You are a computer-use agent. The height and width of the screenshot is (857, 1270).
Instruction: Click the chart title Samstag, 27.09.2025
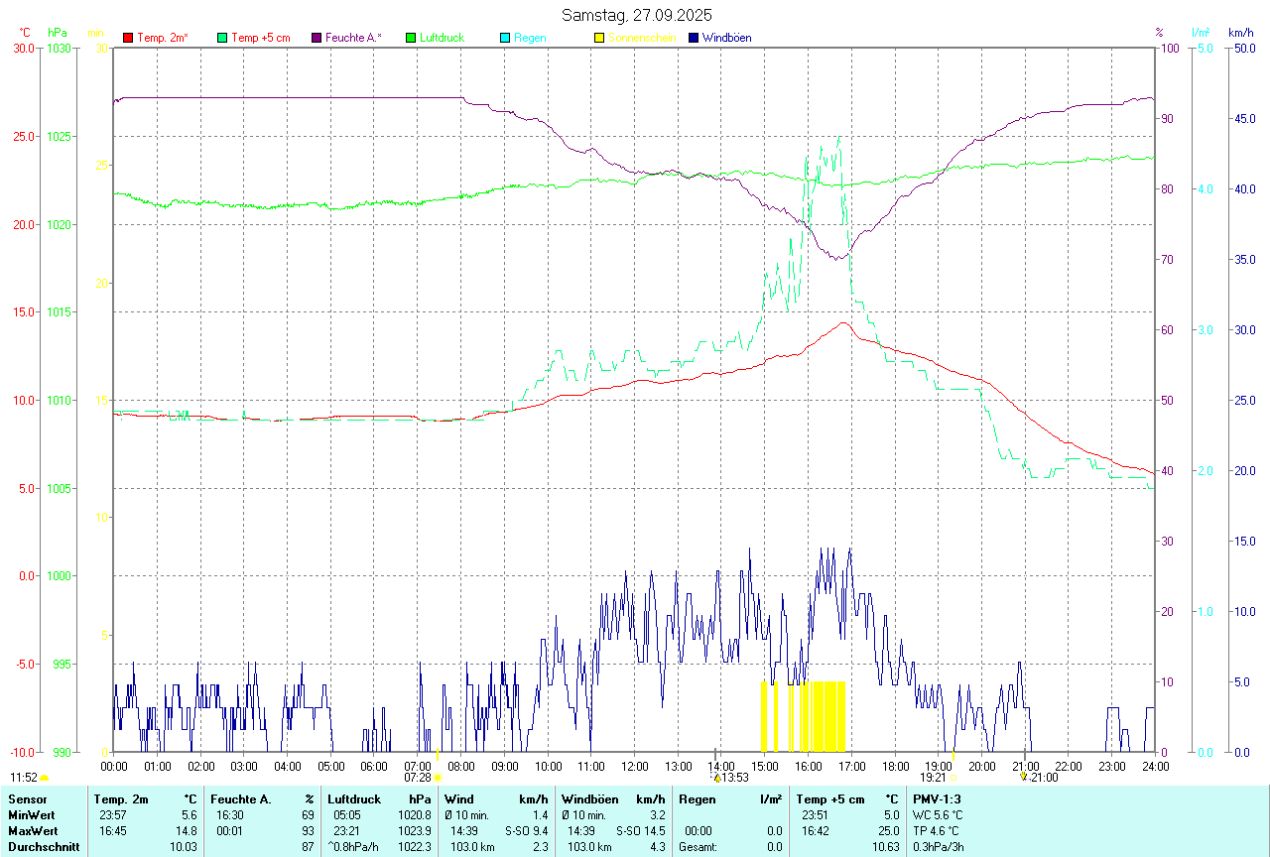coord(636,15)
